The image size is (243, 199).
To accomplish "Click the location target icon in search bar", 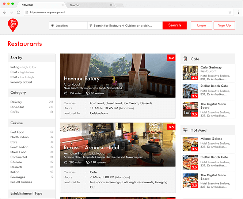I will (x=53, y=26).
